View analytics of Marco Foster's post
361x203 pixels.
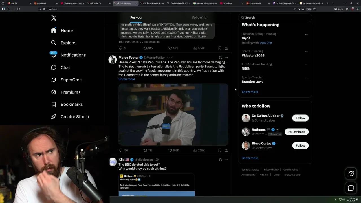199,150
